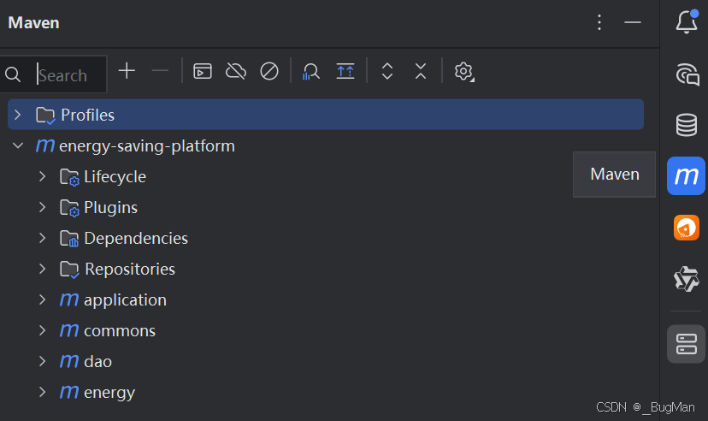Click the Plugins folder gear icon
The image size is (708, 421).
pyautogui.click(x=69, y=208)
